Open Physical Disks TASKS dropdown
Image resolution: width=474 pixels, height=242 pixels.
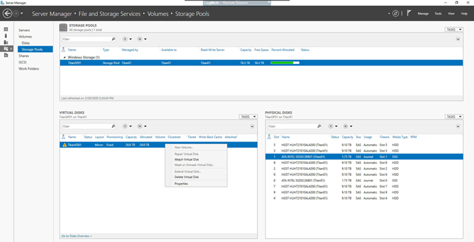pyautogui.click(x=454, y=117)
